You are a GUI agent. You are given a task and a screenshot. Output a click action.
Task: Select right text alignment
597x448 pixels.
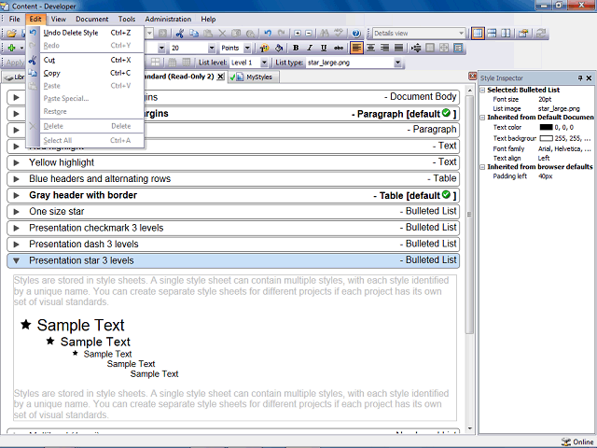[384, 48]
